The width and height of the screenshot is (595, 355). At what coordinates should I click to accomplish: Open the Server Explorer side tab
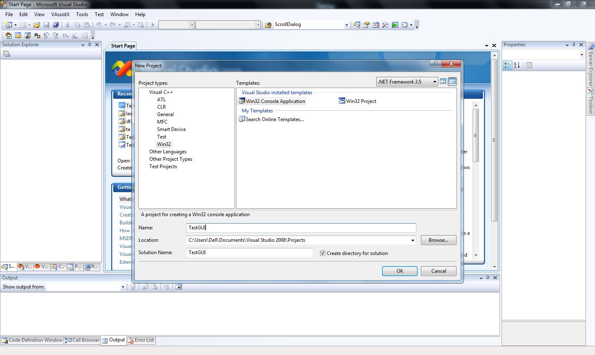pos(591,65)
